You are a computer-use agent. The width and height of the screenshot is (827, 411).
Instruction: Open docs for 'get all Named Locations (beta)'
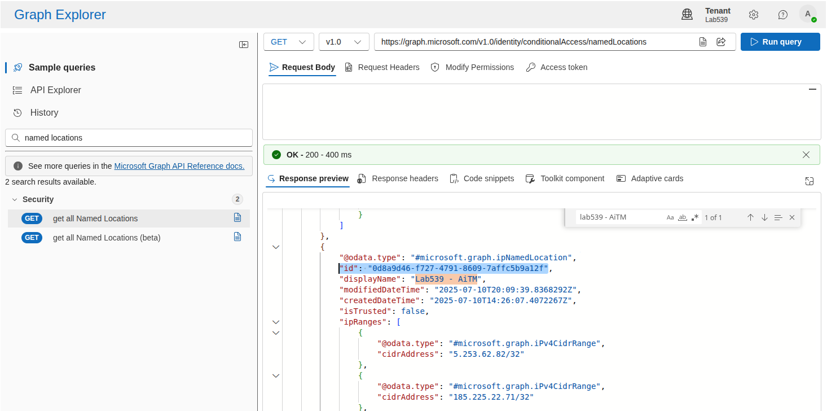(x=237, y=237)
